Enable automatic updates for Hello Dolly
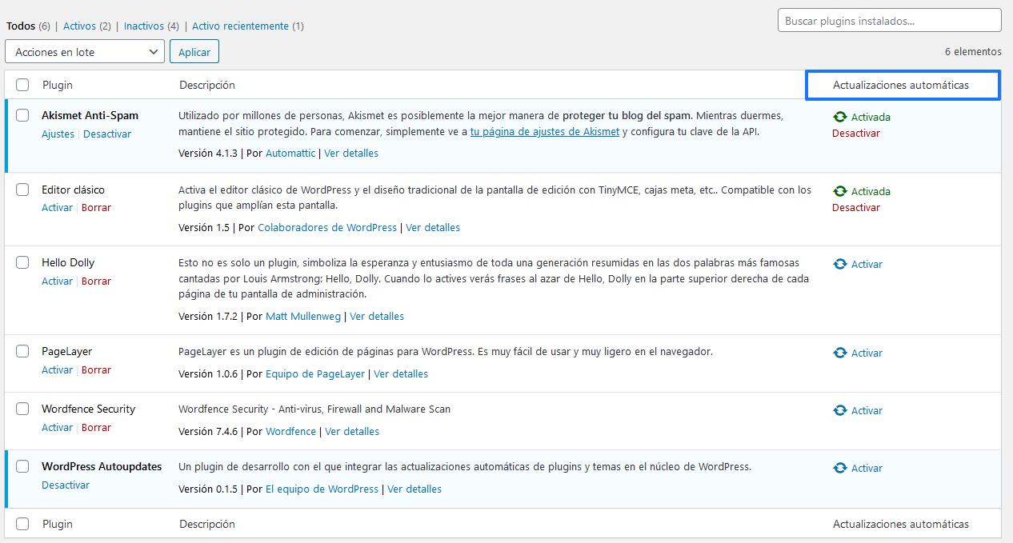The image size is (1013, 543). tap(867, 264)
